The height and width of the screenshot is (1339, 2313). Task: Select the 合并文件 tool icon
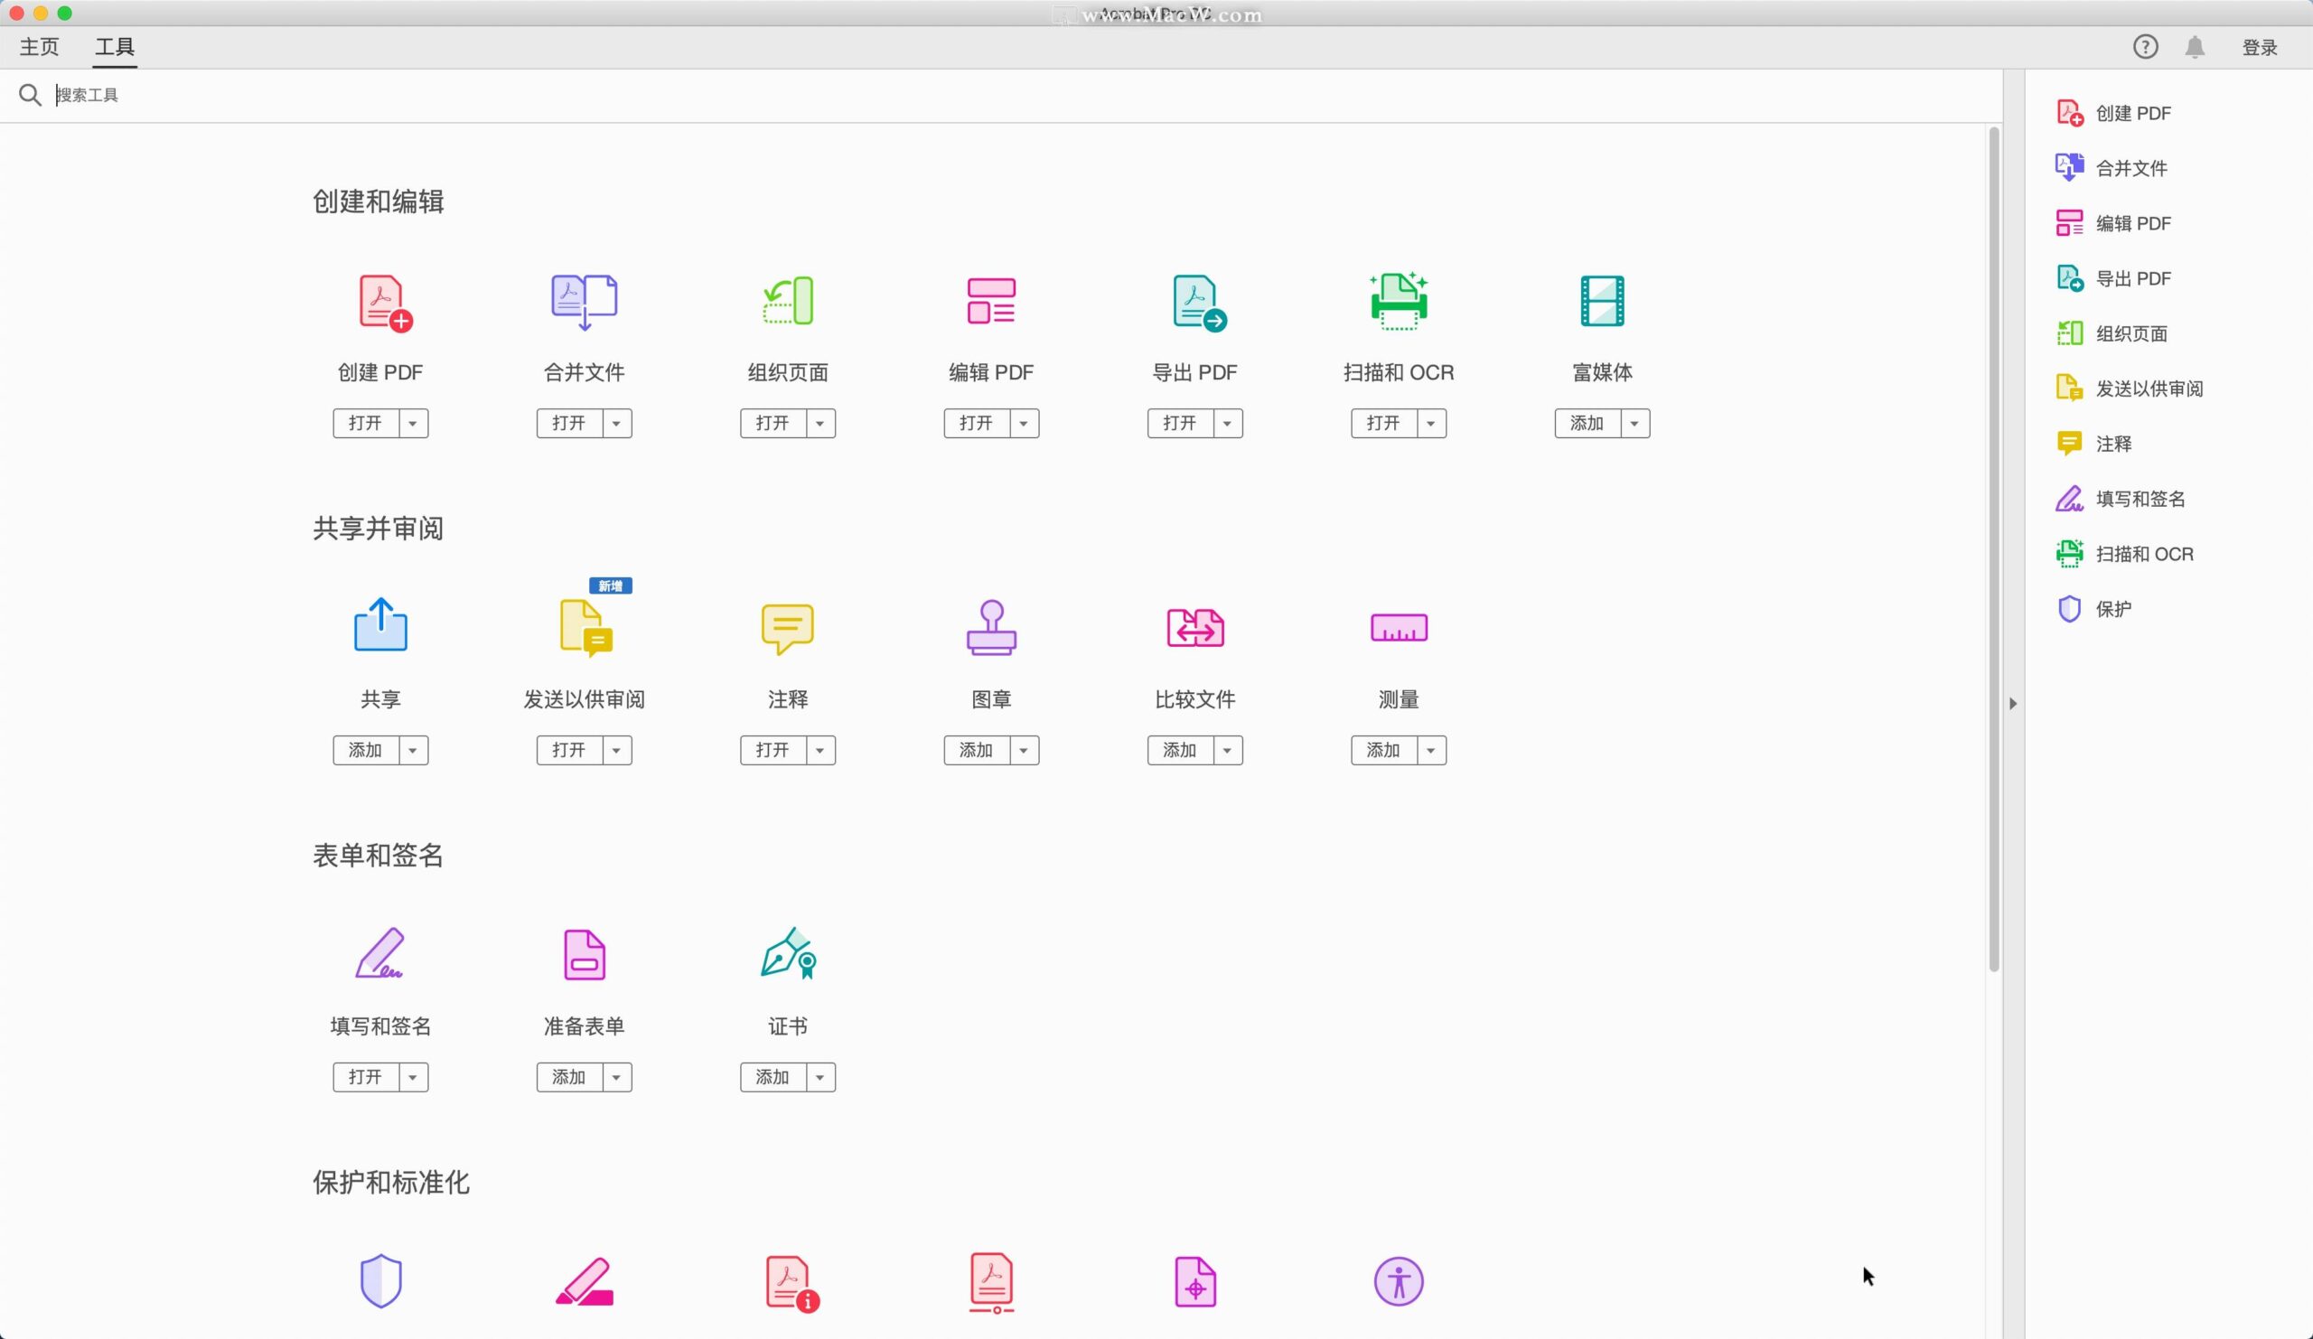[584, 301]
